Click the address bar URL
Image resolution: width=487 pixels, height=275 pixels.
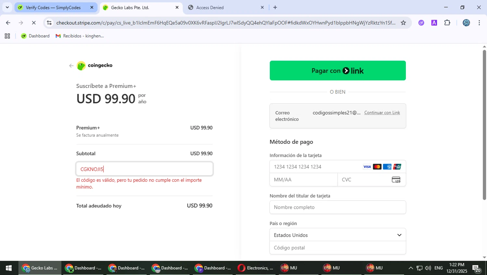226,23
